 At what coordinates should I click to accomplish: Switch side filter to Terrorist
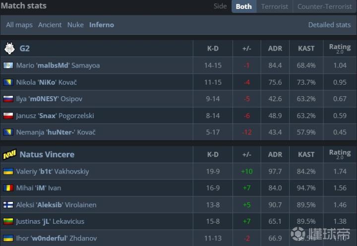click(275, 6)
